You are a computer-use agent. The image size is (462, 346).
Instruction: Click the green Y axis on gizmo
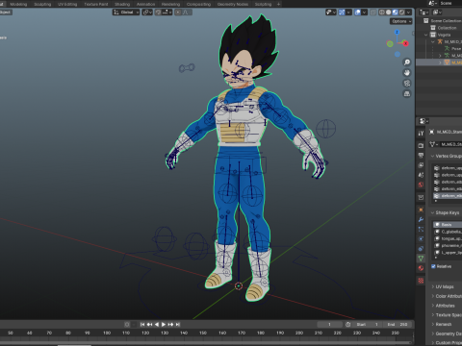390,44
